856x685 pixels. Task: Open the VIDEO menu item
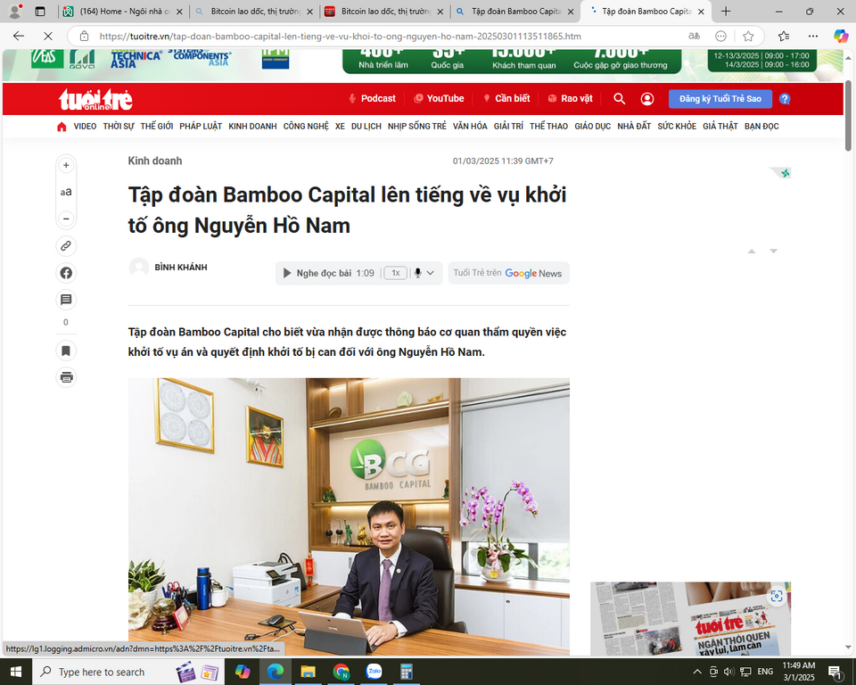pos(85,127)
